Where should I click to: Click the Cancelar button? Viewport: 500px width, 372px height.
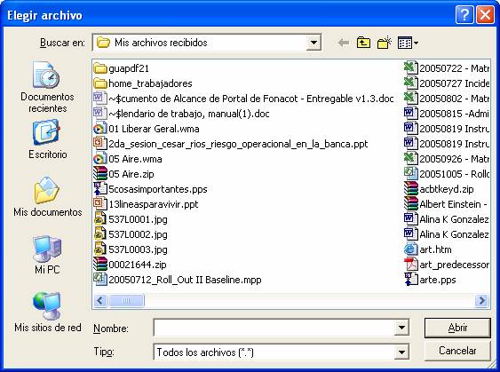point(457,351)
